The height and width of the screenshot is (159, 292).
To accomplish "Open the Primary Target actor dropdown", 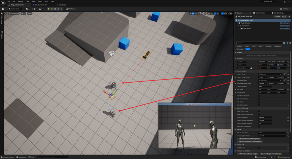I will pyautogui.click(x=270, y=74).
